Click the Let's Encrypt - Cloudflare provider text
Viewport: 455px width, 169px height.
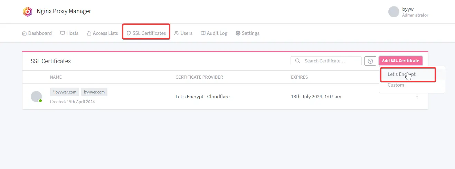coord(202,97)
